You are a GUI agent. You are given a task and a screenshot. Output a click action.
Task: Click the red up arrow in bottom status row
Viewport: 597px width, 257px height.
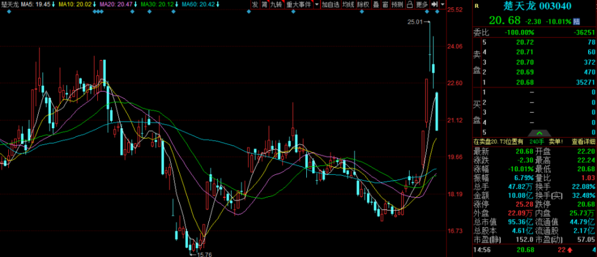(570, 252)
